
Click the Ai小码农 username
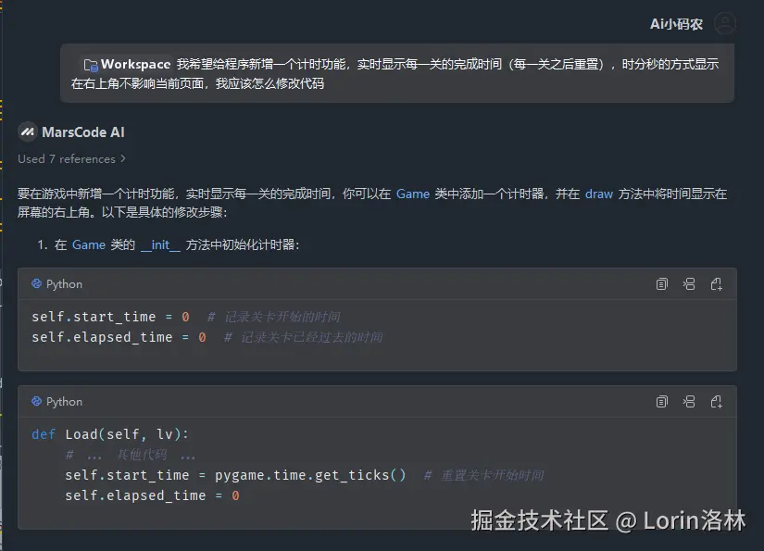(676, 24)
